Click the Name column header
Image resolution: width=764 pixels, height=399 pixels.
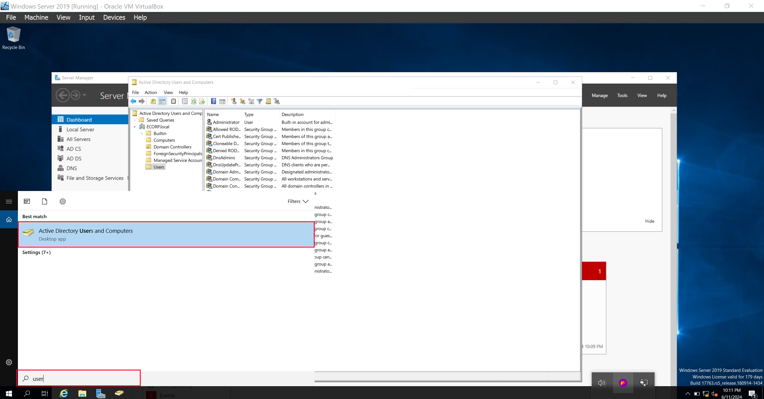[224, 115]
